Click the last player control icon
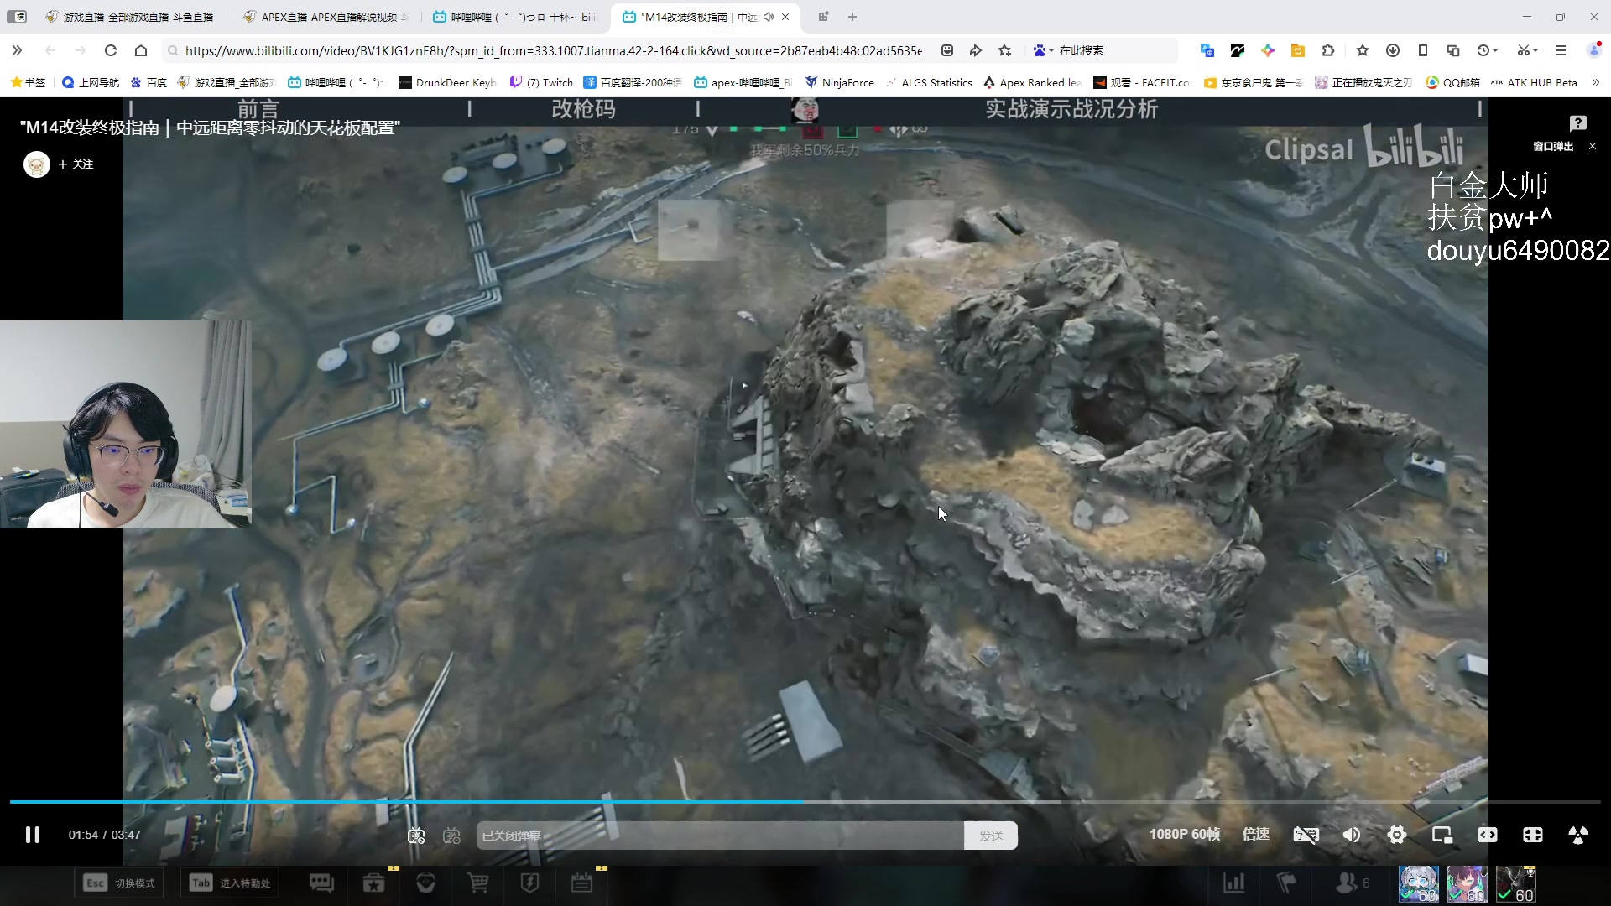This screenshot has width=1611, height=906. coord(1578,835)
